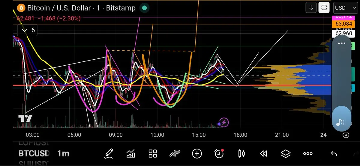Start bar replay with rewind icon

(263, 154)
